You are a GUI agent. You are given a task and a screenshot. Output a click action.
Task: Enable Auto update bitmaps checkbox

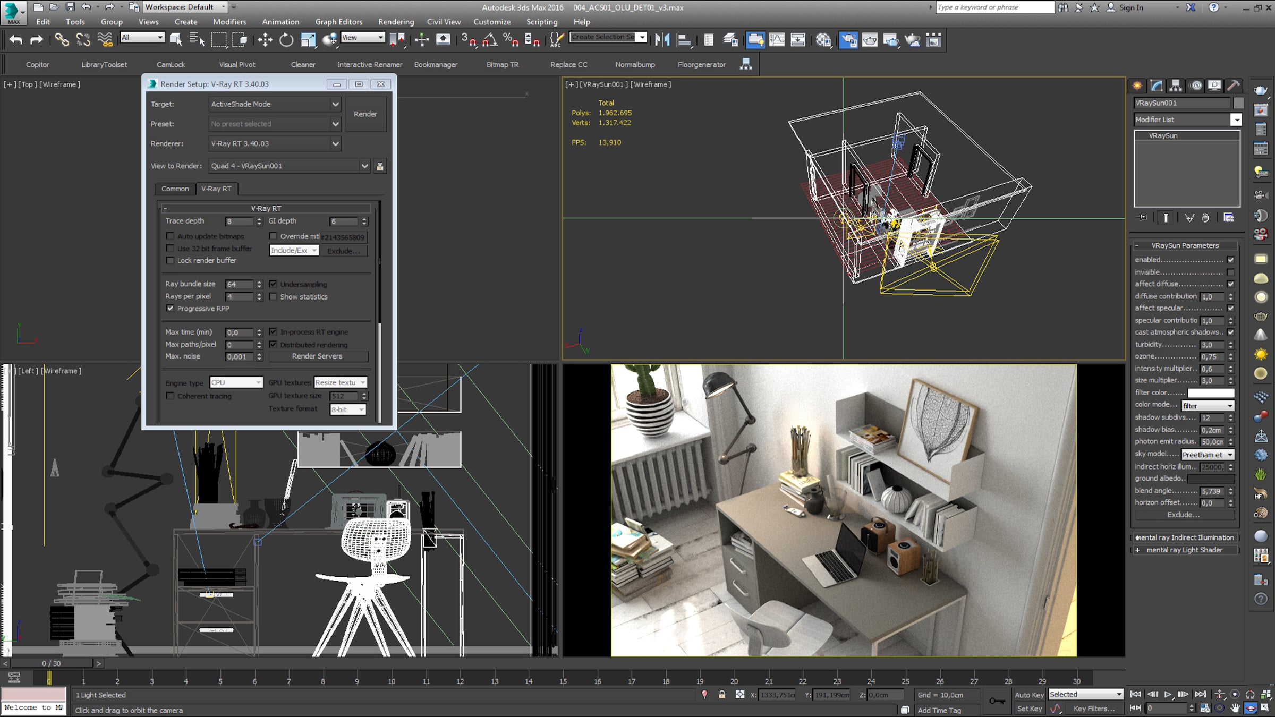tap(170, 236)
